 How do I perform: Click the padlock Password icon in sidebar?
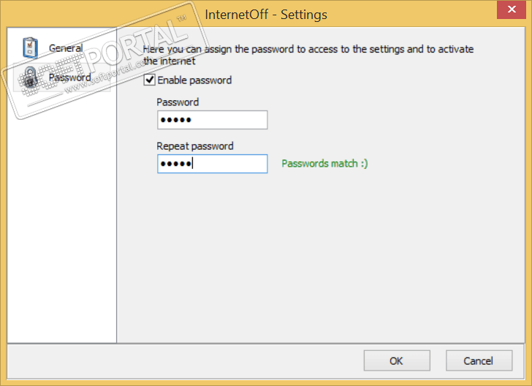(30, 77)
